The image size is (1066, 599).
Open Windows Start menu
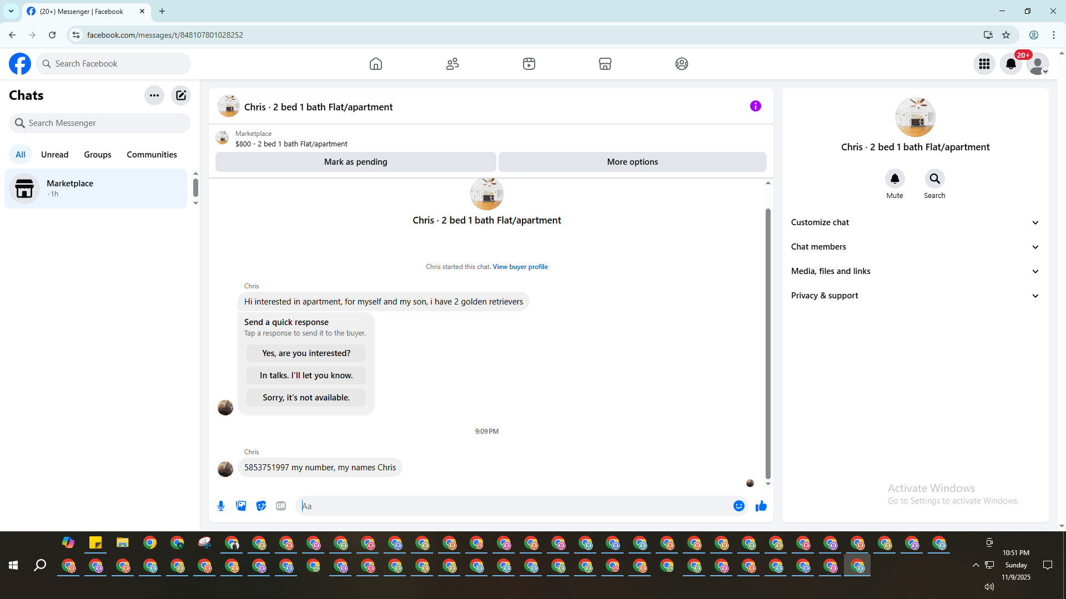[13, 565]
